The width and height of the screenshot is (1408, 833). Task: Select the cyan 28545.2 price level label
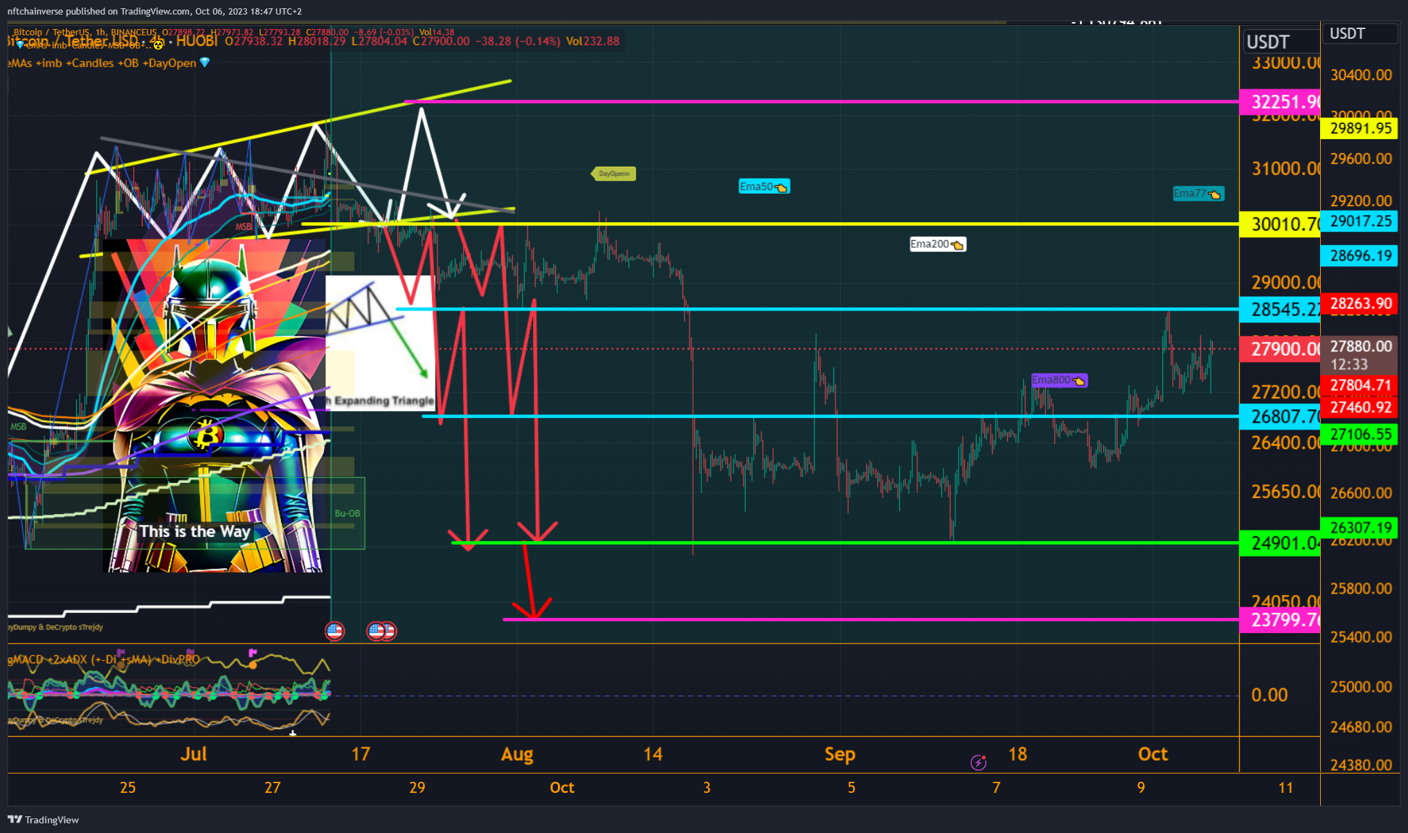1280,309
